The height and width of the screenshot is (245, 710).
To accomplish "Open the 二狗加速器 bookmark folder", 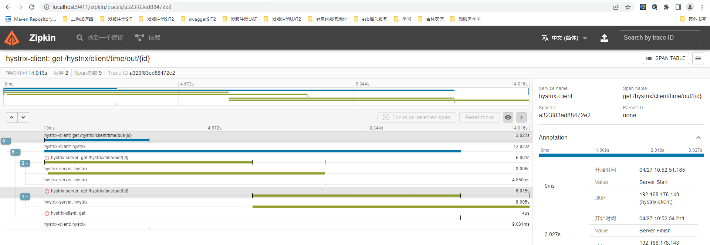I will 78,19.
